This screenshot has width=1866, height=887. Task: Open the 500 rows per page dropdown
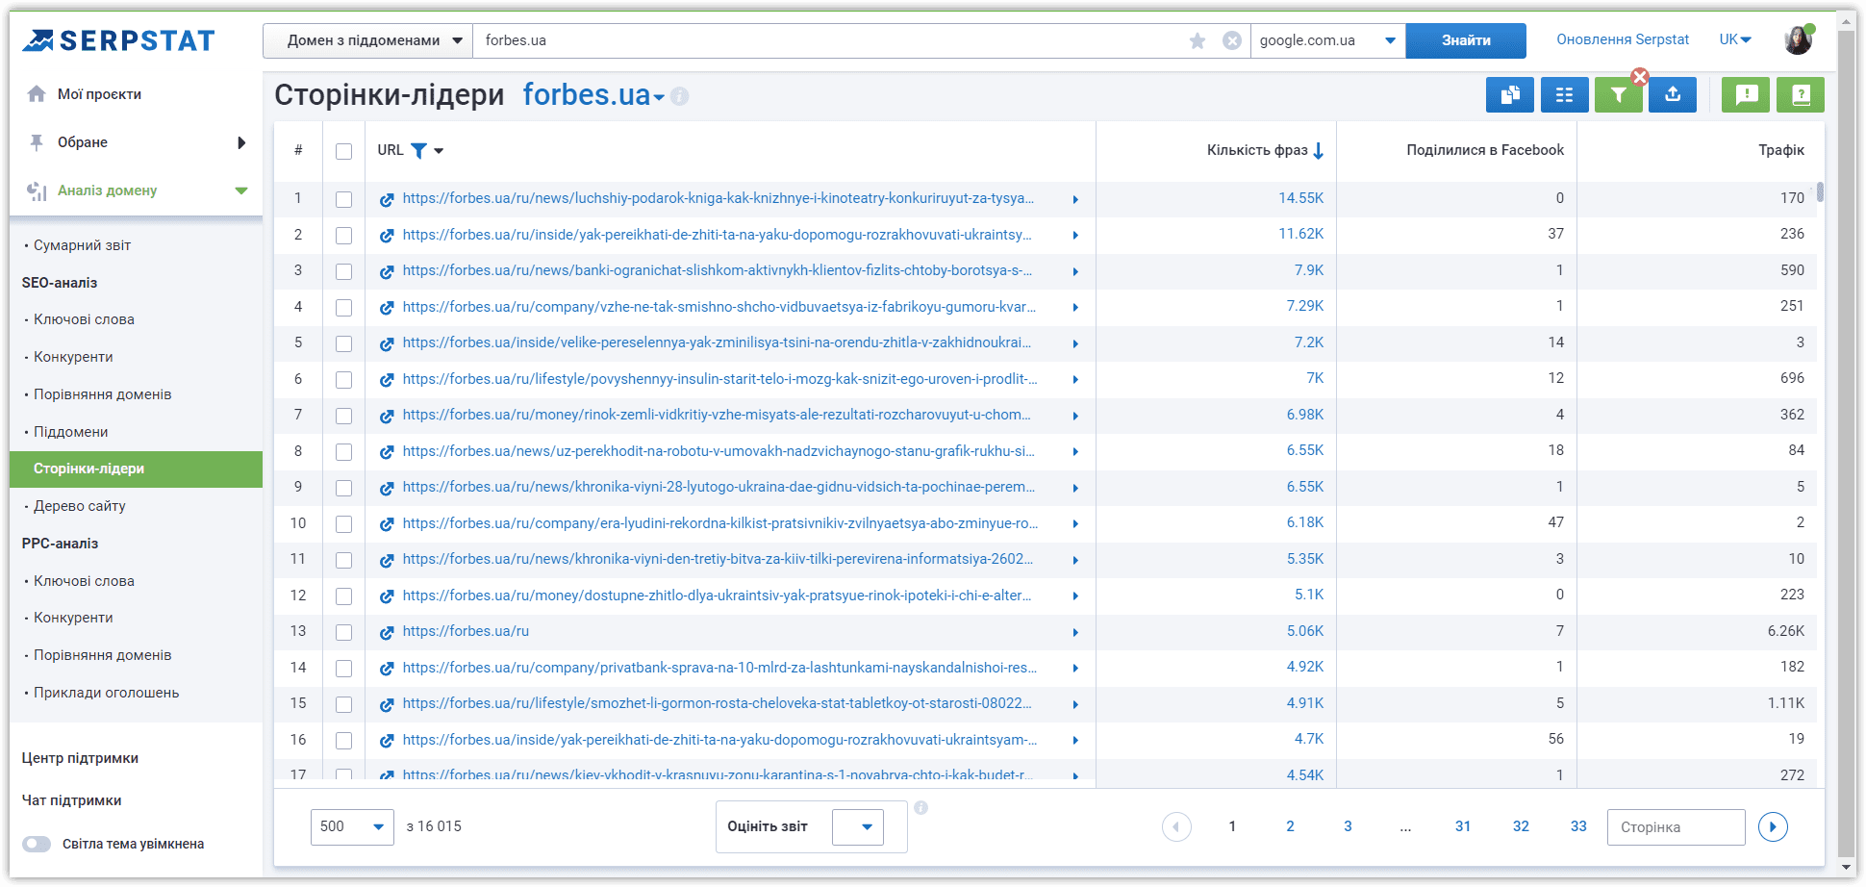pos(352,826)
